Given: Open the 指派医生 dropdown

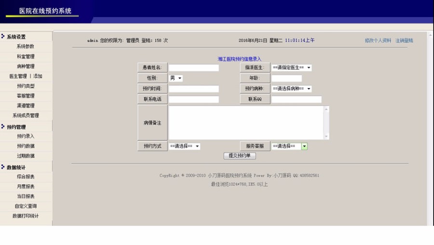Looking at the screenshot, I should [291, 68].
